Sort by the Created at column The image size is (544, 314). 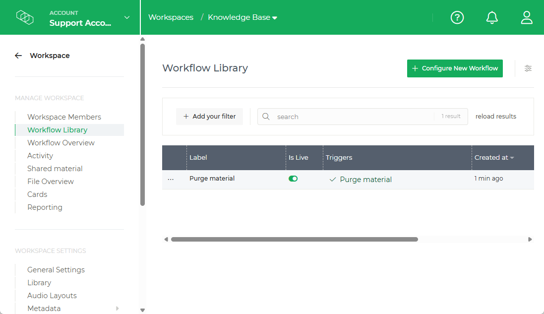click(494, 158)
